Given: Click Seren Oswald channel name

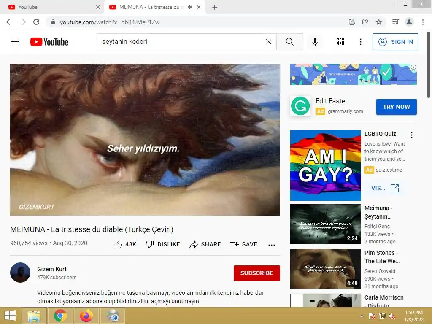Looking at the screenshot, I should tap(380, 271).
